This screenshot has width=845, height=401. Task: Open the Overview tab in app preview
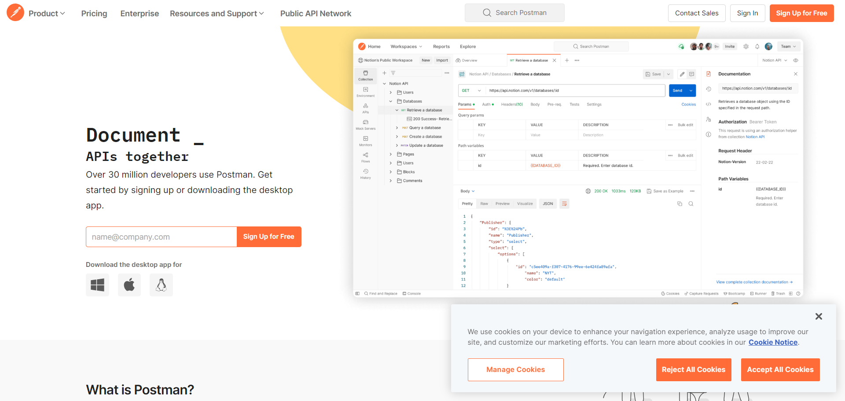click(x=467, y=60)
